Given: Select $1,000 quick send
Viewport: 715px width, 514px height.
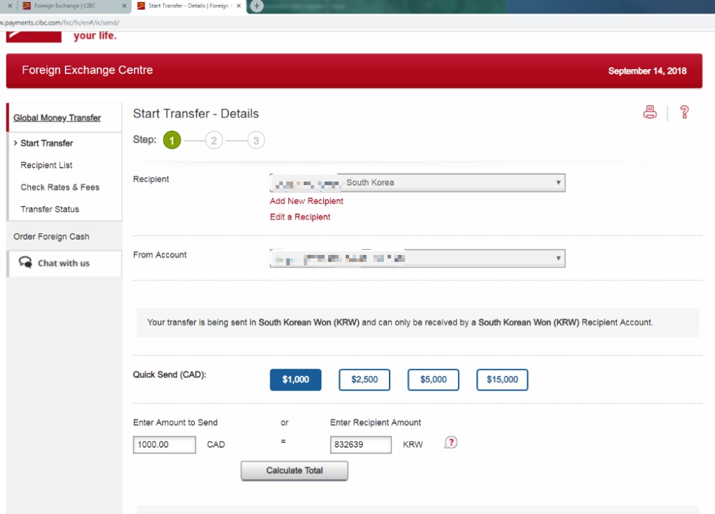Looking at the screenshot, I should (295, 379).
